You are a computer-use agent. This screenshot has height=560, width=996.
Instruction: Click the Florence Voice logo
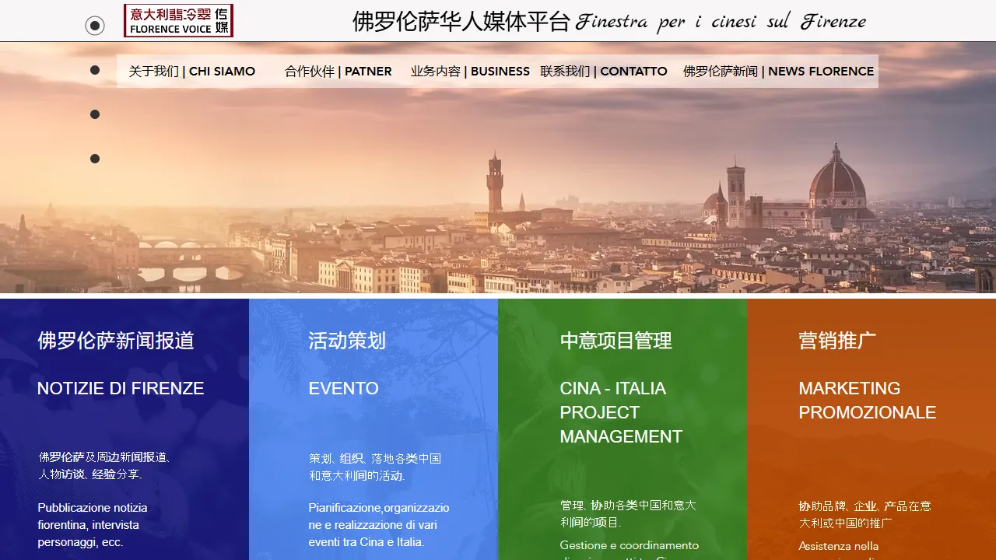(178, 20)
